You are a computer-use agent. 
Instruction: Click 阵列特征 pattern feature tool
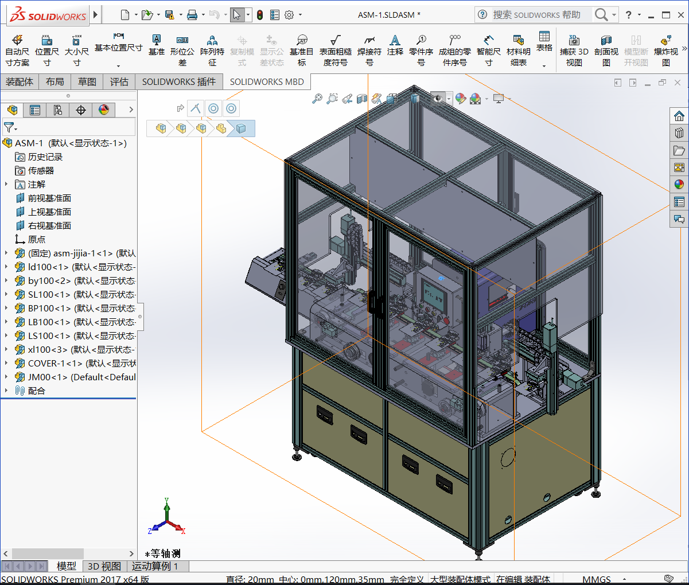(x=212, y=50)
